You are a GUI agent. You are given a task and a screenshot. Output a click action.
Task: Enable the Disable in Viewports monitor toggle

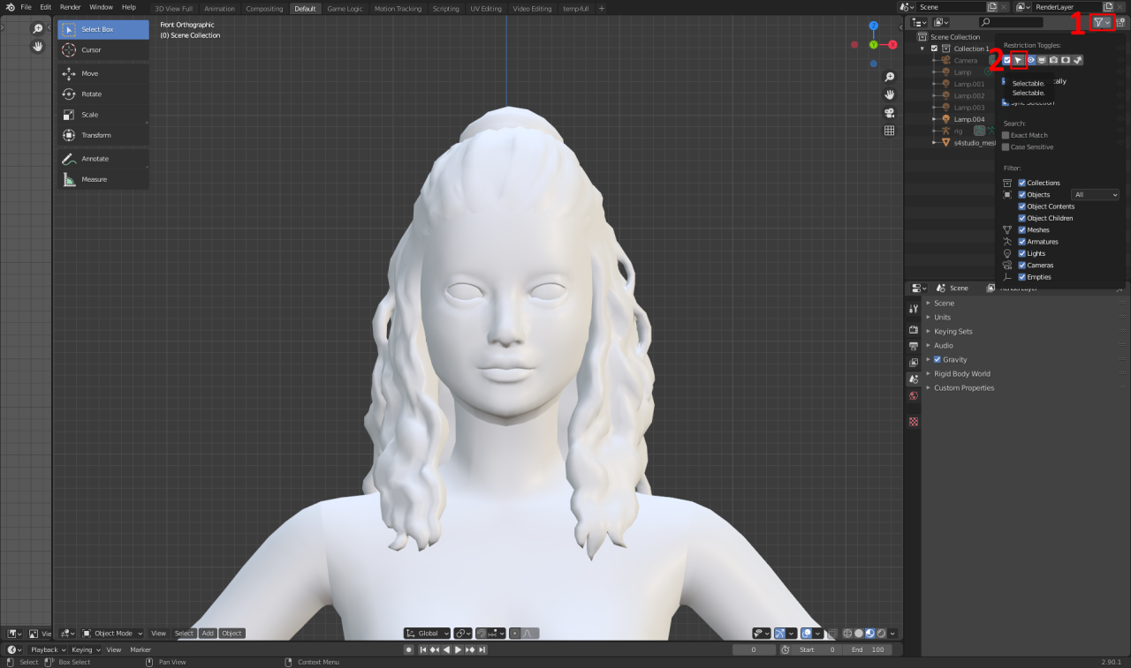point(1042,60)
